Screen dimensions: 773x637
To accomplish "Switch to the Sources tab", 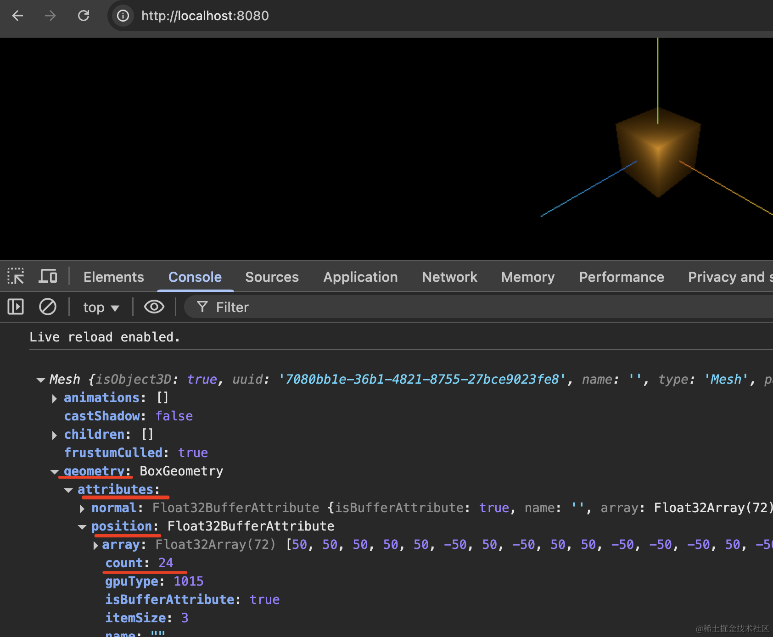I will tap(272, 277).
